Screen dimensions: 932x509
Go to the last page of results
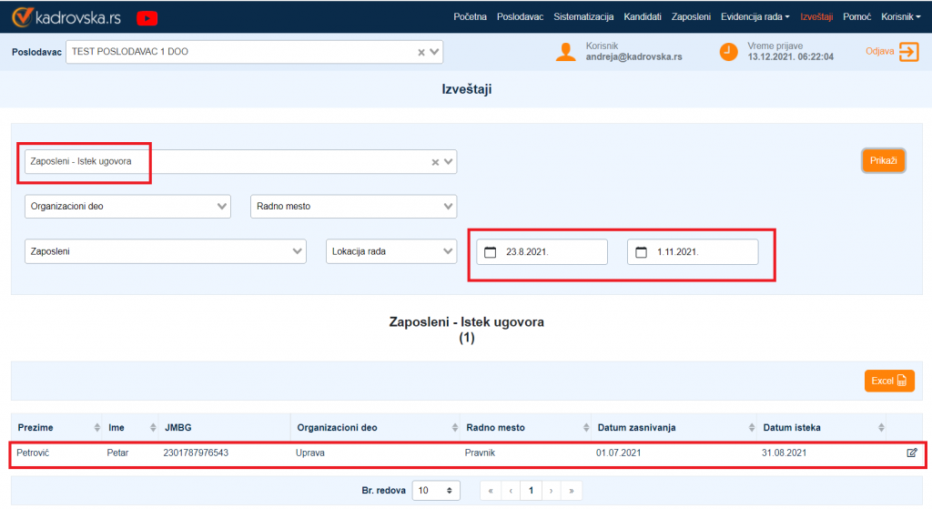(572, 491)
